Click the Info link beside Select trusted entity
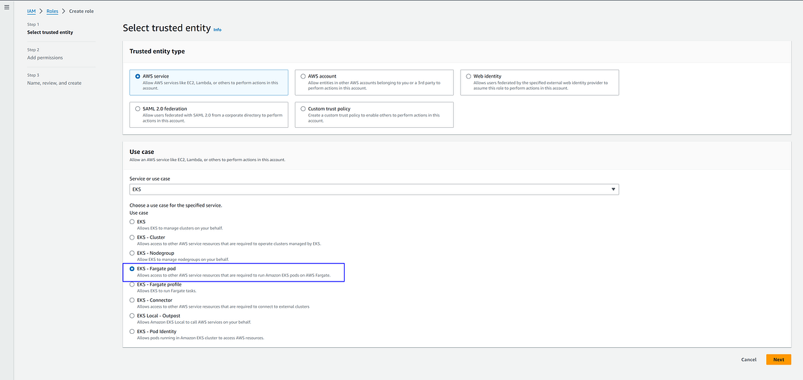Image resolution: width=803 pixels, height=380 pixels. 217,30
